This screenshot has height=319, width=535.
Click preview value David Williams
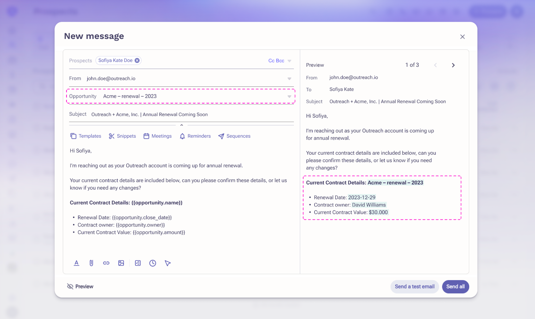(x=369, y=205)
